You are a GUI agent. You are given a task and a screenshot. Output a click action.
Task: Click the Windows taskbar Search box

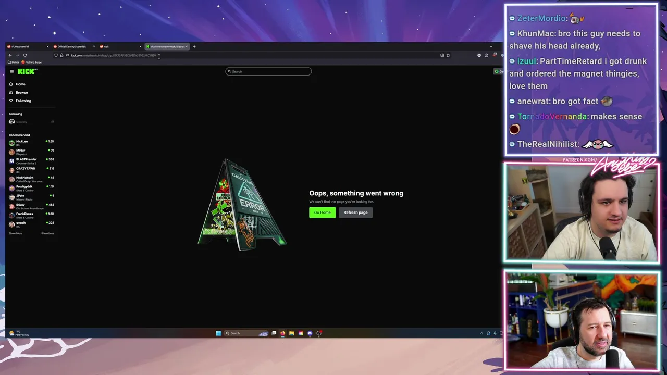coord(246,333)
